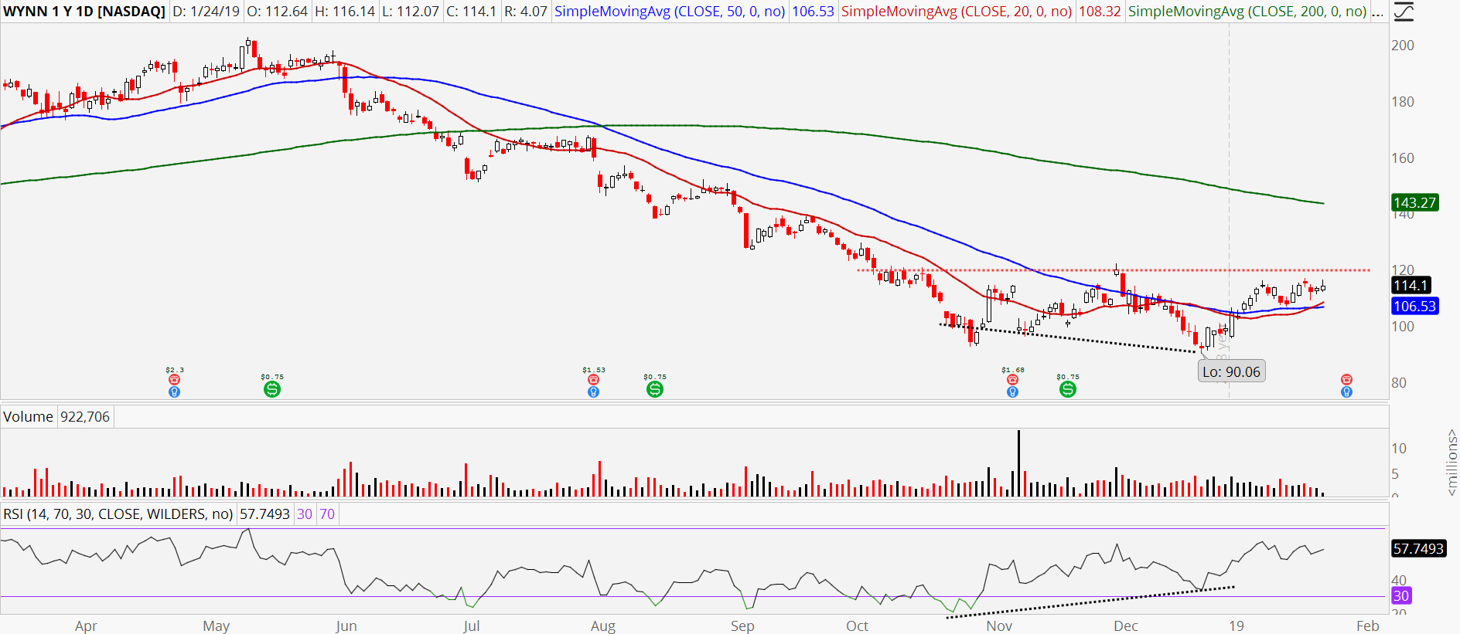Image resolution: width=1460 pixels, height=634 pixels.
Task: Click the purple 70 RSI overbought value
Action: click(327, 514)
